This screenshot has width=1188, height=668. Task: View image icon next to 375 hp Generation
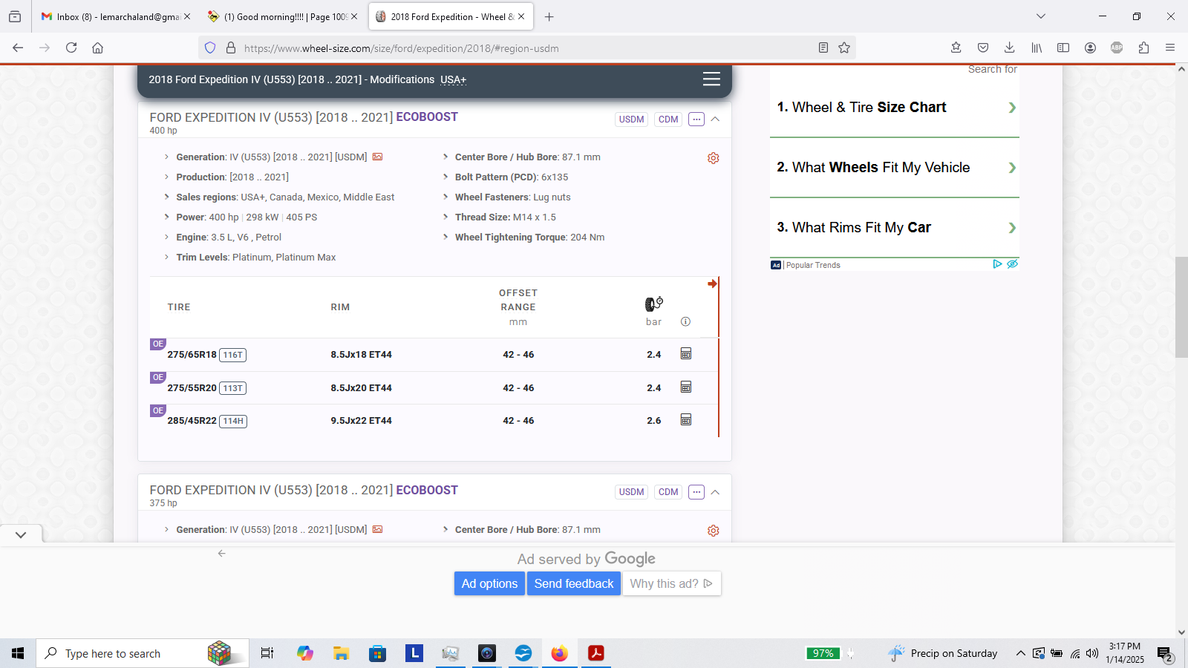point(377,529)
